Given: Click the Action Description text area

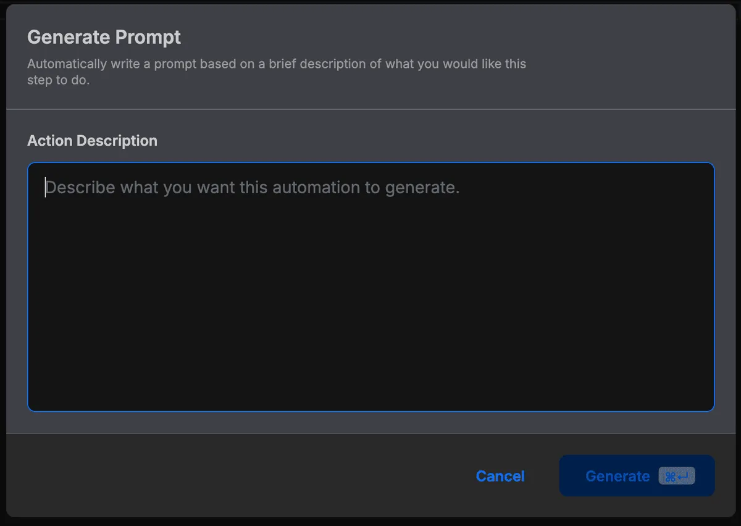Looking at the screenshot, I should (x=371, y=286).
